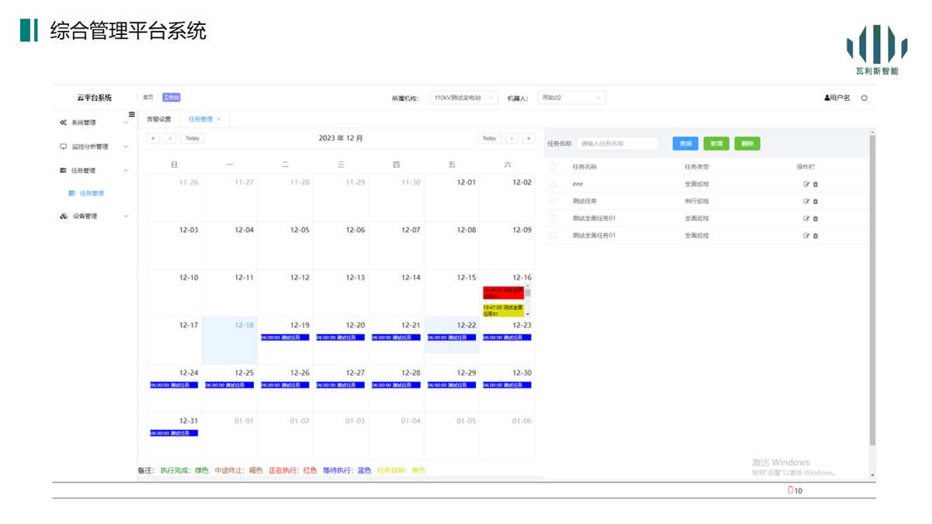This screenshot has width=932, height=524.
Task: Jump to next year with double-right arrow
Action: (x=528, y=138)
